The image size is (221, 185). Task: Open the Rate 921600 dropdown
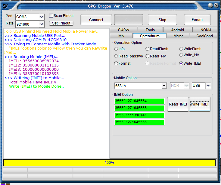[x=42, y=24]
